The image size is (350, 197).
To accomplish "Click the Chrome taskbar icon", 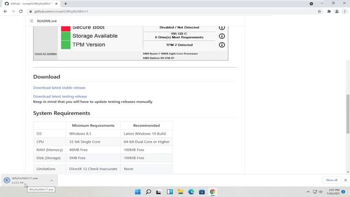I will coord(213,192).
